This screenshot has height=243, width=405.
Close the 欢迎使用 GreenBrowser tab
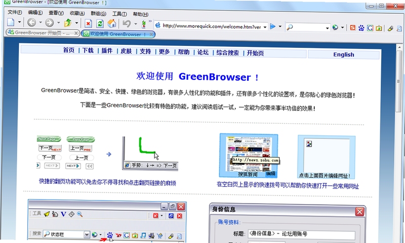coord(151,34)
